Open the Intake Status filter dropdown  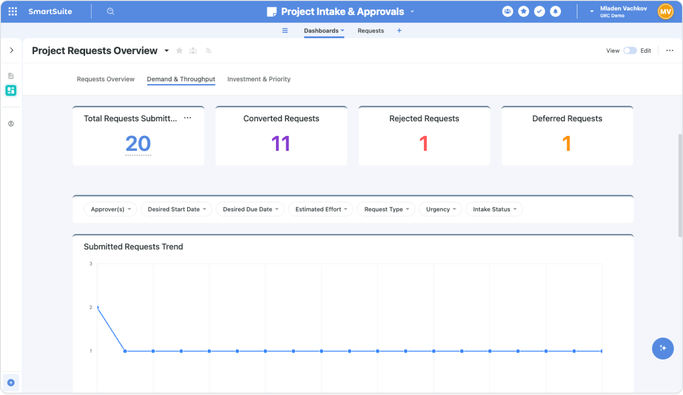494,209
